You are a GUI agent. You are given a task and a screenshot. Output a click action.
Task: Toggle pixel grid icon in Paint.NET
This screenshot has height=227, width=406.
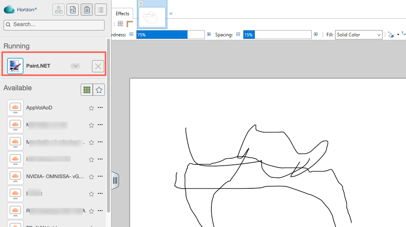point(121,24)
